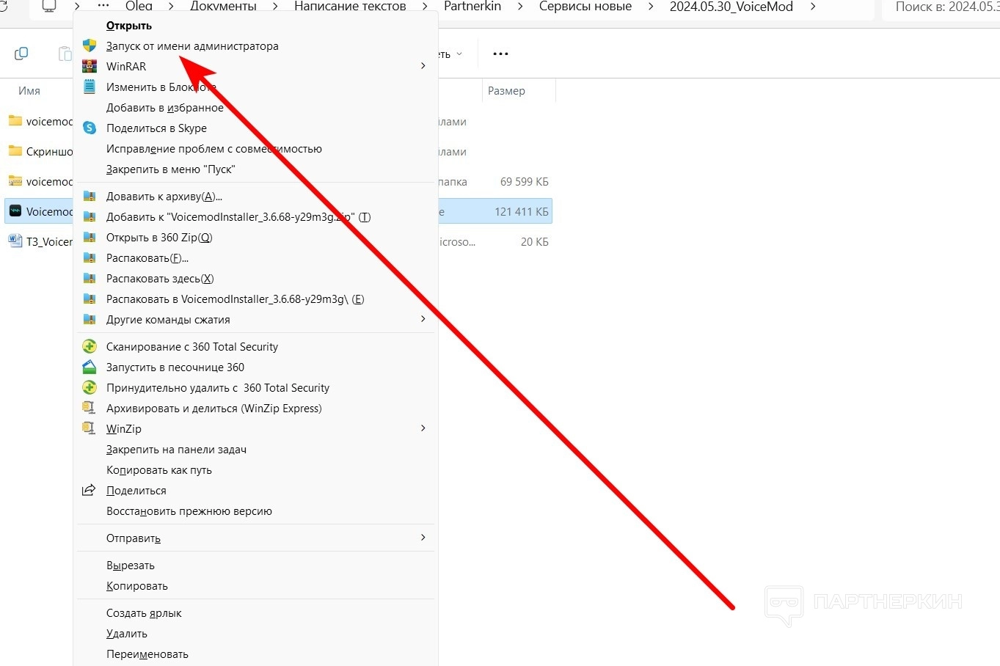Click the 360 icon beside Сканирование с 360 Total Security
Viewport: 1000px width, 666px height.
(90, 346)
